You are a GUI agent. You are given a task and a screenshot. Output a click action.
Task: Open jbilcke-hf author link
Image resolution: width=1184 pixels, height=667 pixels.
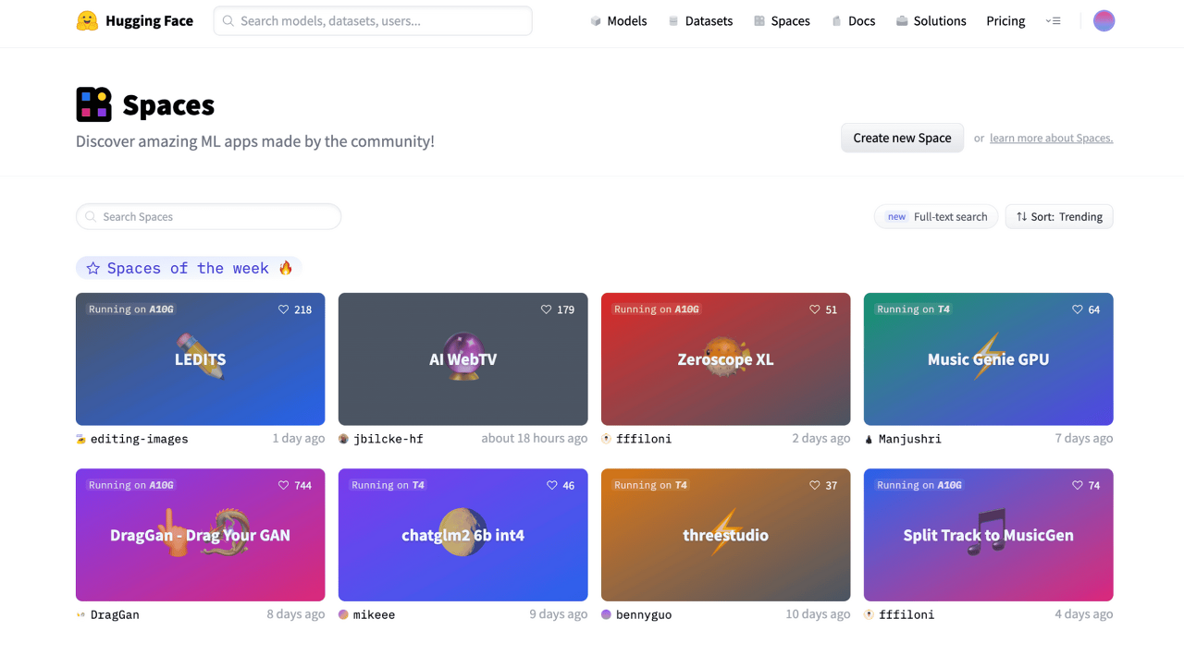[388, 439]
